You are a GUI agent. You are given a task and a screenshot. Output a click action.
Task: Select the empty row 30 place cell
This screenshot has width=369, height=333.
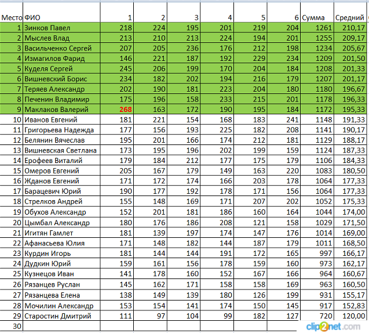click(12, 326)
